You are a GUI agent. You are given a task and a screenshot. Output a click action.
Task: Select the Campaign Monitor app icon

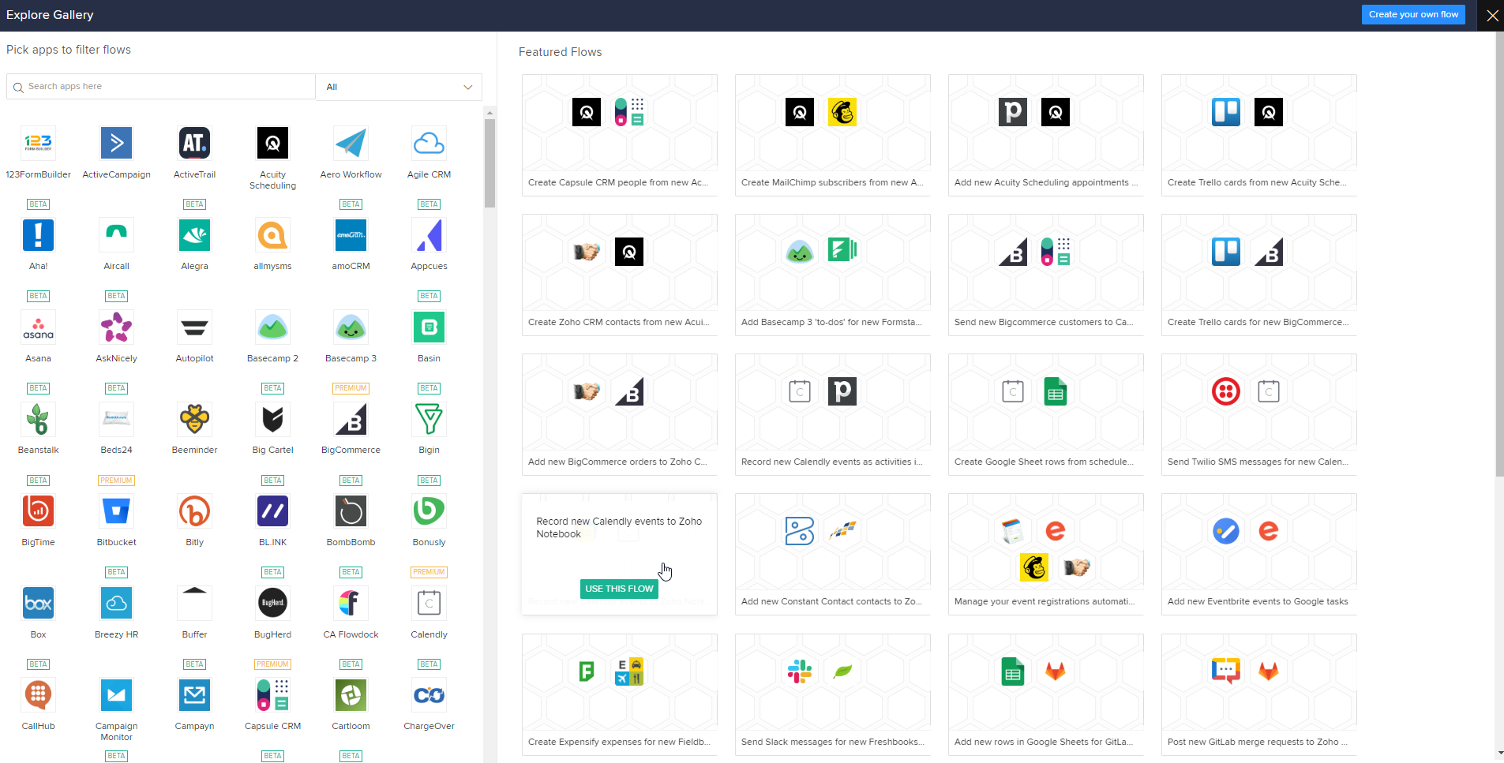pos(116,695)
